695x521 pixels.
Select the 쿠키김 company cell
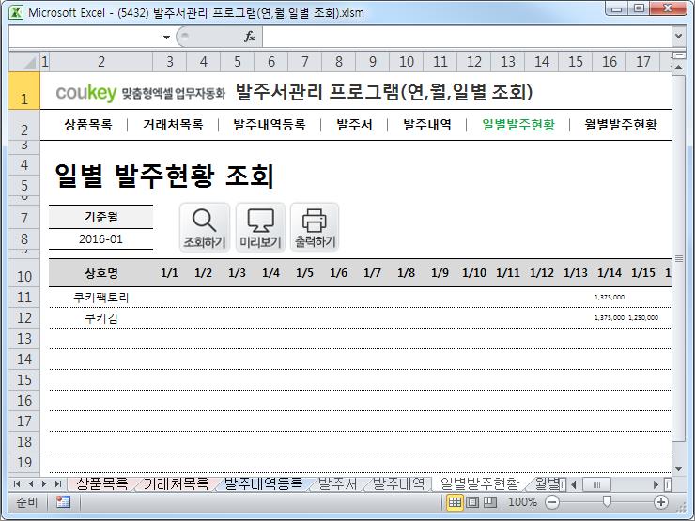pos(101,318)
